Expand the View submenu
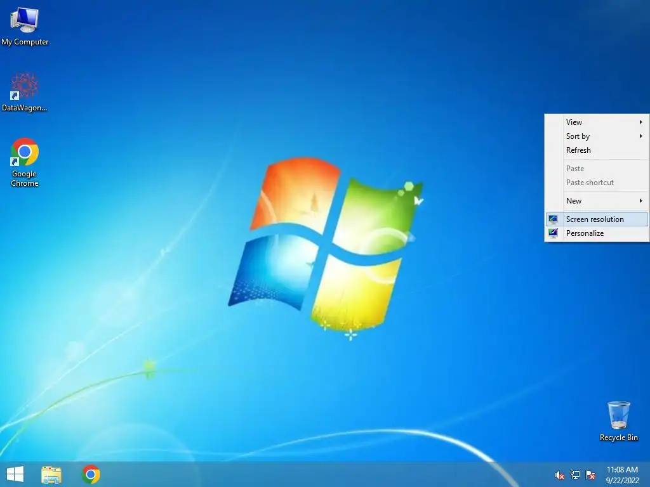650x487 pixels. (x=597, y=122)
